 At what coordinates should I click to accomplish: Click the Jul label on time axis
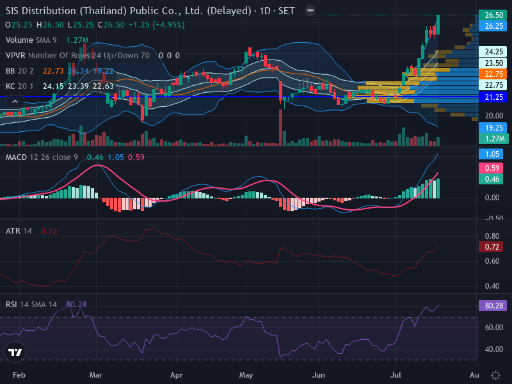(x=396, y=375)
